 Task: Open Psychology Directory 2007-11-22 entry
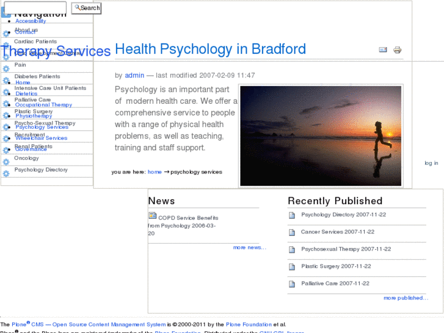coord(343,215)
